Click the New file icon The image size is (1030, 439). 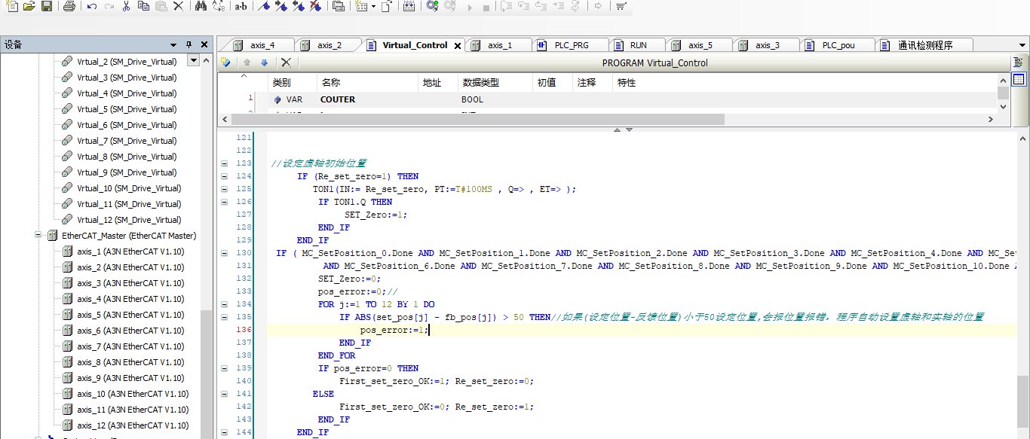(x=11, y=6)
